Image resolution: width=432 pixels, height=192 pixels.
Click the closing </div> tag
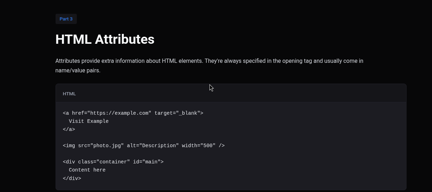point(72,178)
